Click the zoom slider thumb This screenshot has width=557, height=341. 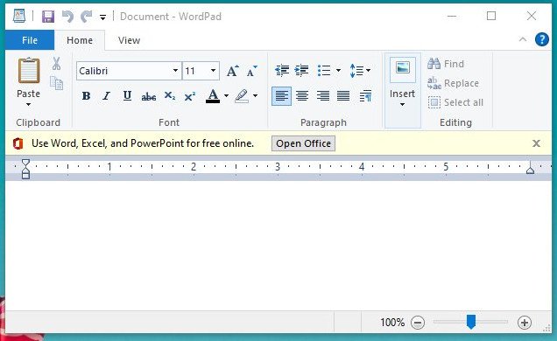tap(470, 322)
